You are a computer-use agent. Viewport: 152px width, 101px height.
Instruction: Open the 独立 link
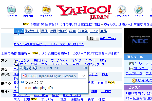[102, 99]
